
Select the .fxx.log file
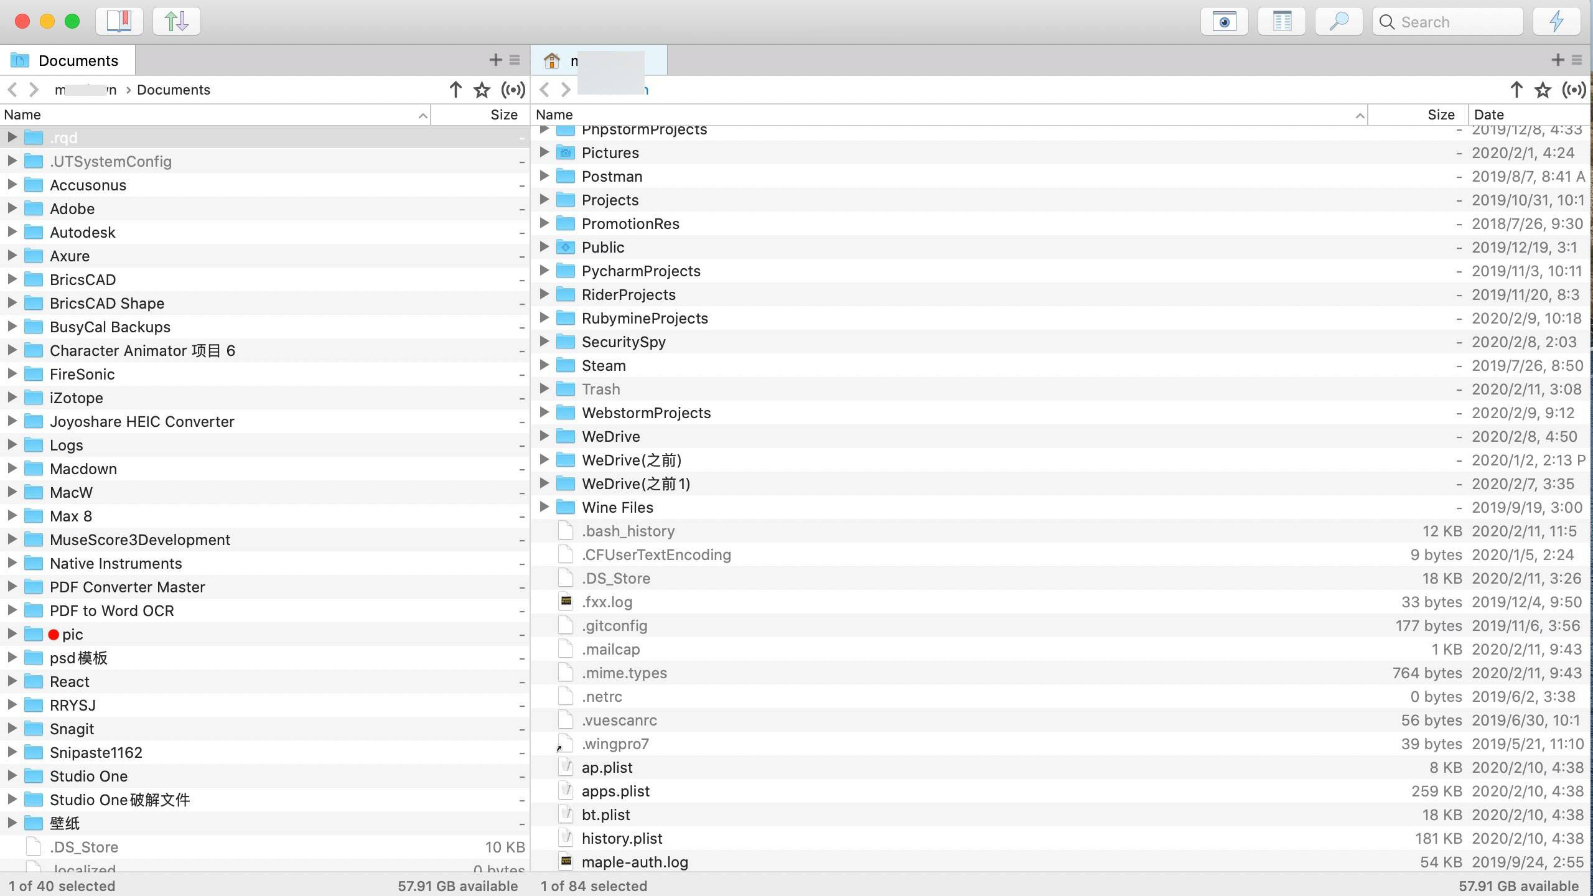click(1060, 602)
